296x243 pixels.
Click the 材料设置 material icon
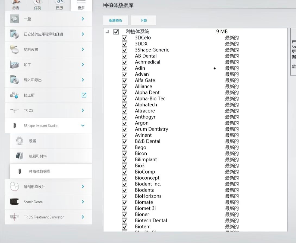[x=15, y=49]
